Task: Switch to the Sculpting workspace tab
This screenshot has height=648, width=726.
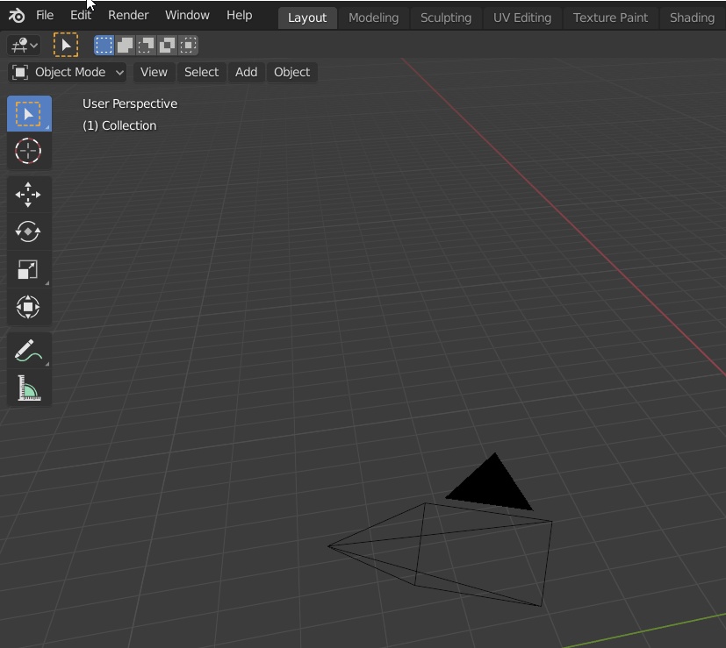Action: point(446,18)
